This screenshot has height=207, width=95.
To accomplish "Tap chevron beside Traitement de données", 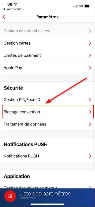I will (90, 124).
